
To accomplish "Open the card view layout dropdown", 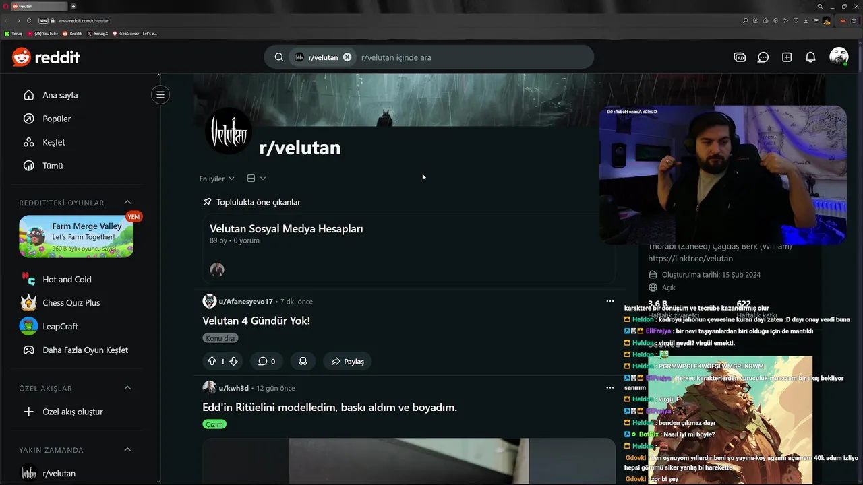I will click(256, 179).
